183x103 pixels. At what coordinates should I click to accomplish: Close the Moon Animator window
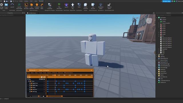pos(91,70)
